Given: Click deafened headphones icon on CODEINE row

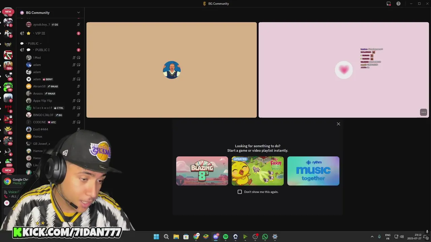Looking at the screenshot, I should pos(78,122).
